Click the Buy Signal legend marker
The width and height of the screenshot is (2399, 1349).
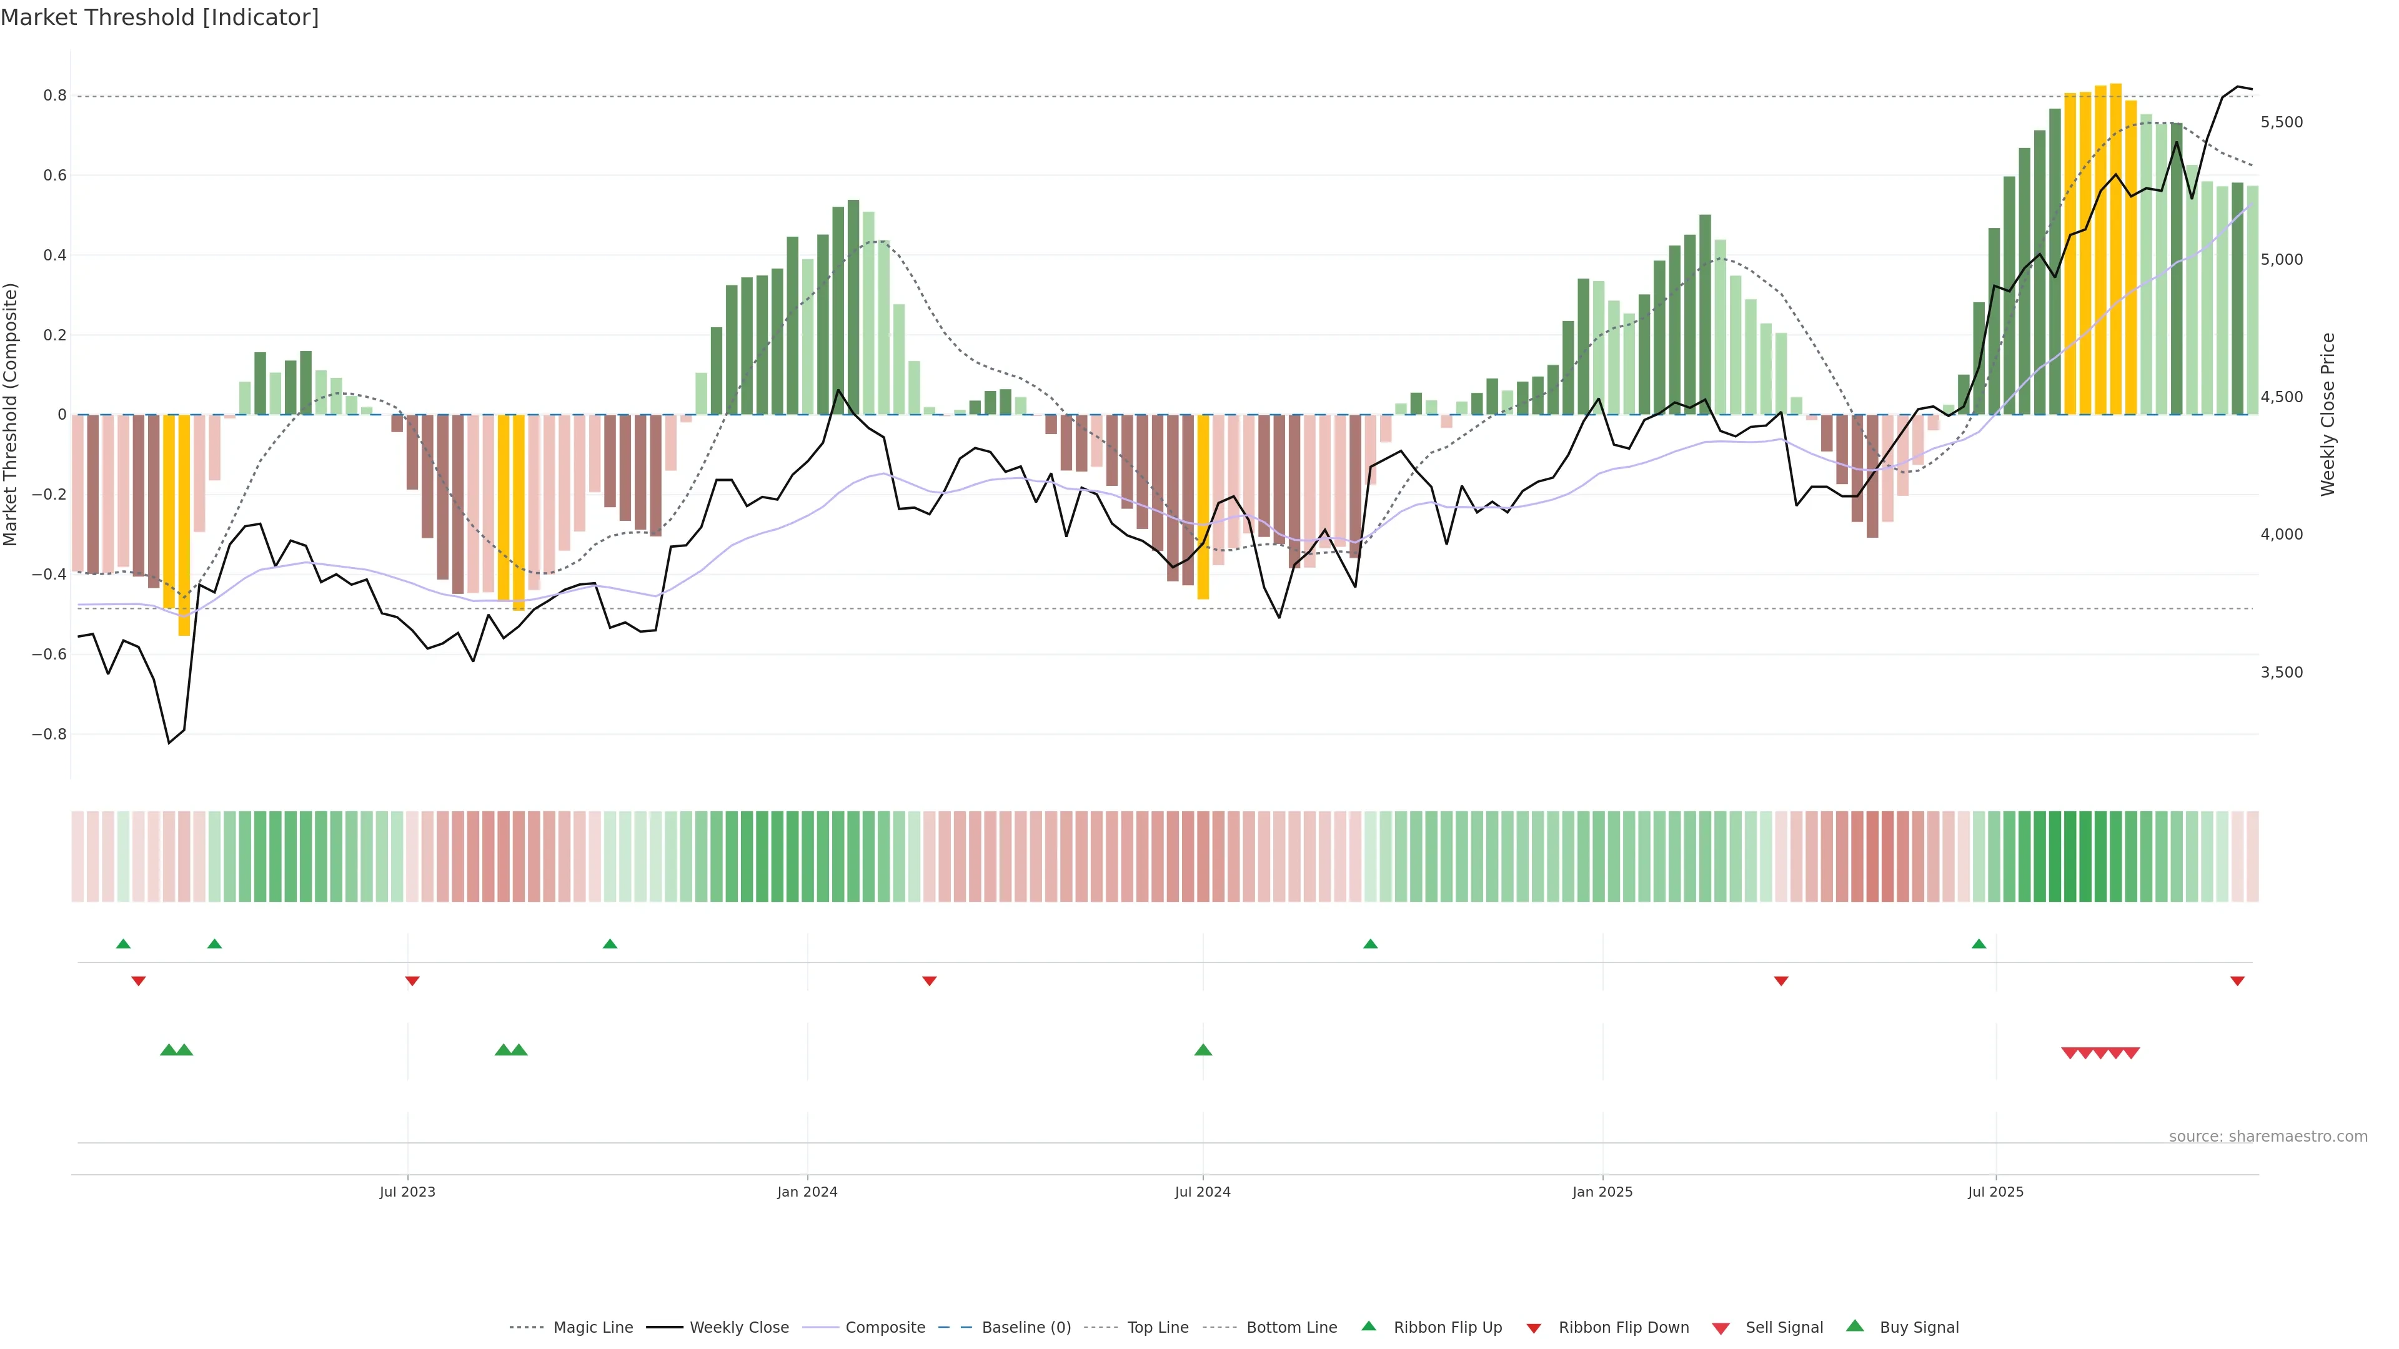pos(1855,1326)
